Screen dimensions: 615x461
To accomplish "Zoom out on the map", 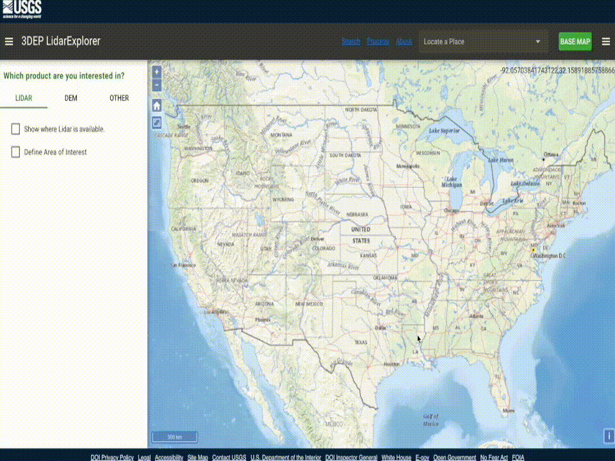I will tap(157, 85).
